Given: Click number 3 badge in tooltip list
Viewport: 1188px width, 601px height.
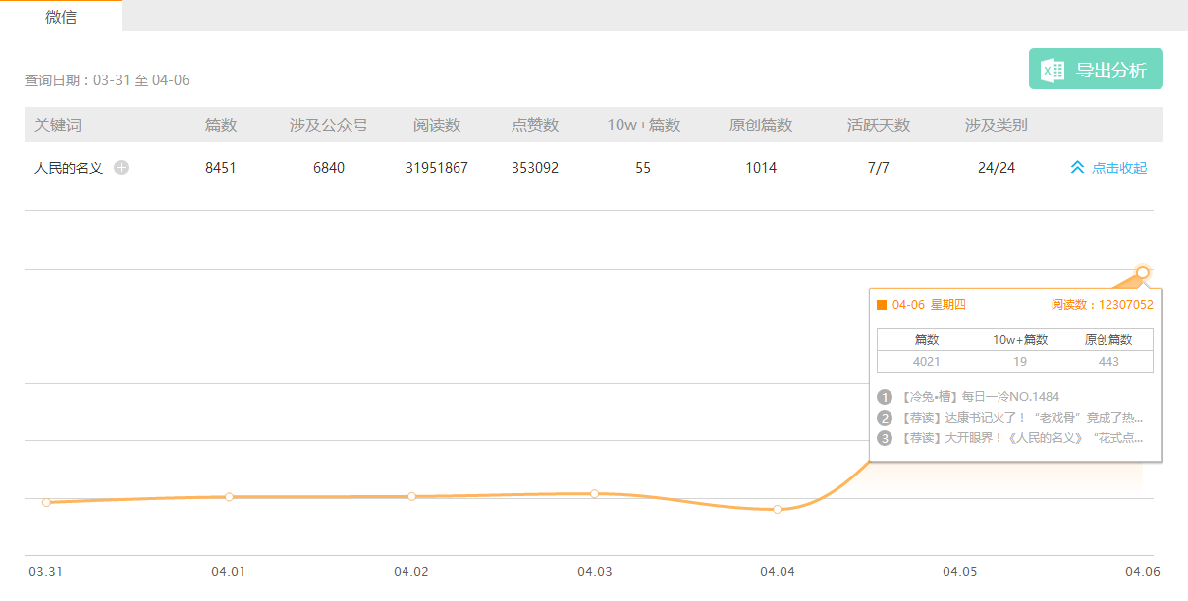Looking at the screenshot, I should [885, 438].
